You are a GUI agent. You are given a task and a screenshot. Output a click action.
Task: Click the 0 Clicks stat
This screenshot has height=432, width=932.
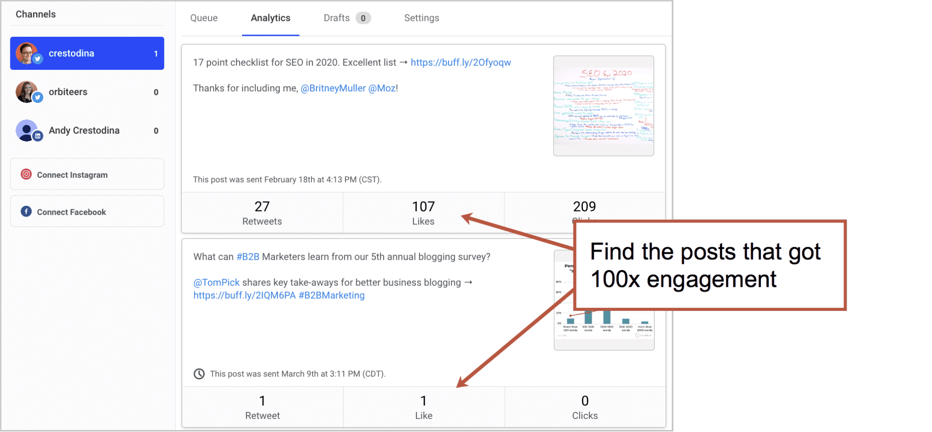click(x=585, y=407)
